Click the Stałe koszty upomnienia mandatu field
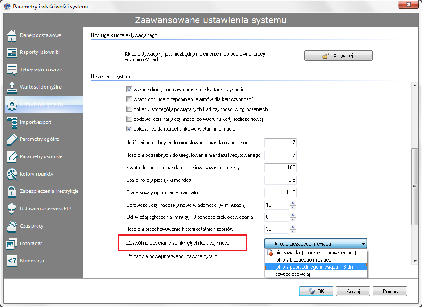The width and height of the screenshot is (422, 307). [280, 192]
